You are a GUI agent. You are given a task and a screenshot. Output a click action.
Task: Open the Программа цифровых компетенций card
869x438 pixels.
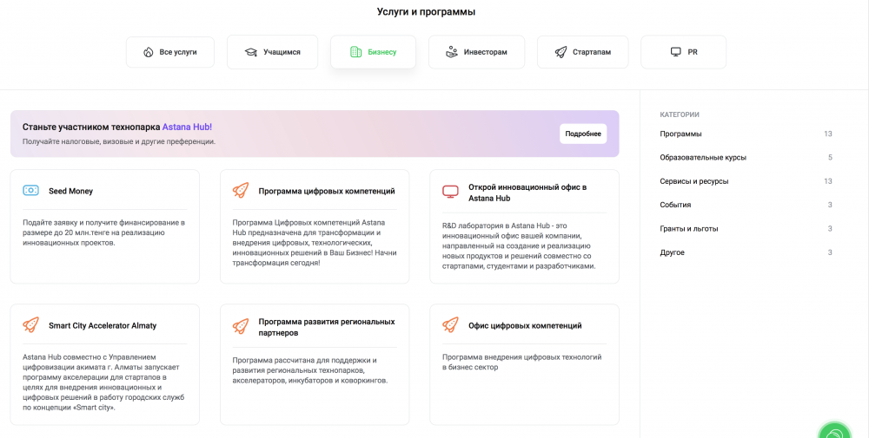315,226
